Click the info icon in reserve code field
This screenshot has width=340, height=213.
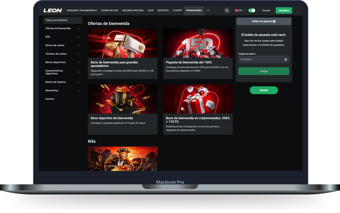[286, 60]
